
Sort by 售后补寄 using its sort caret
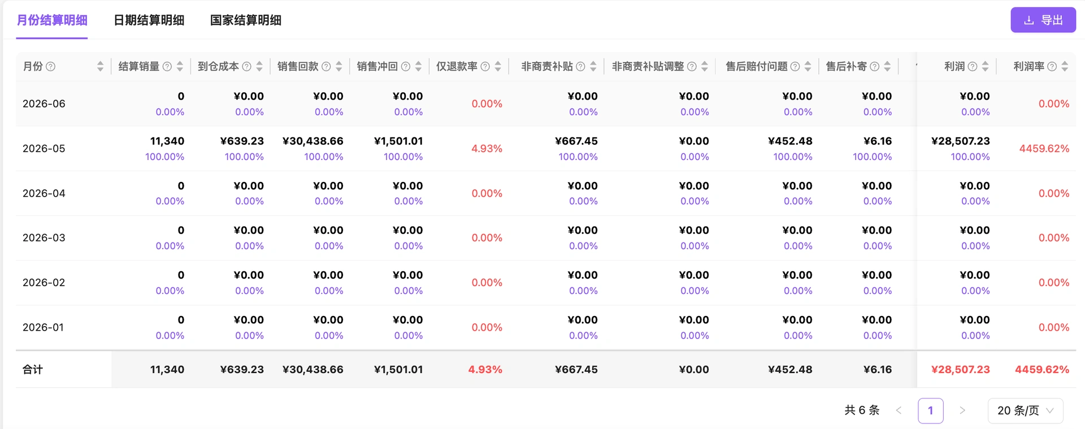[x=887, y=67]
